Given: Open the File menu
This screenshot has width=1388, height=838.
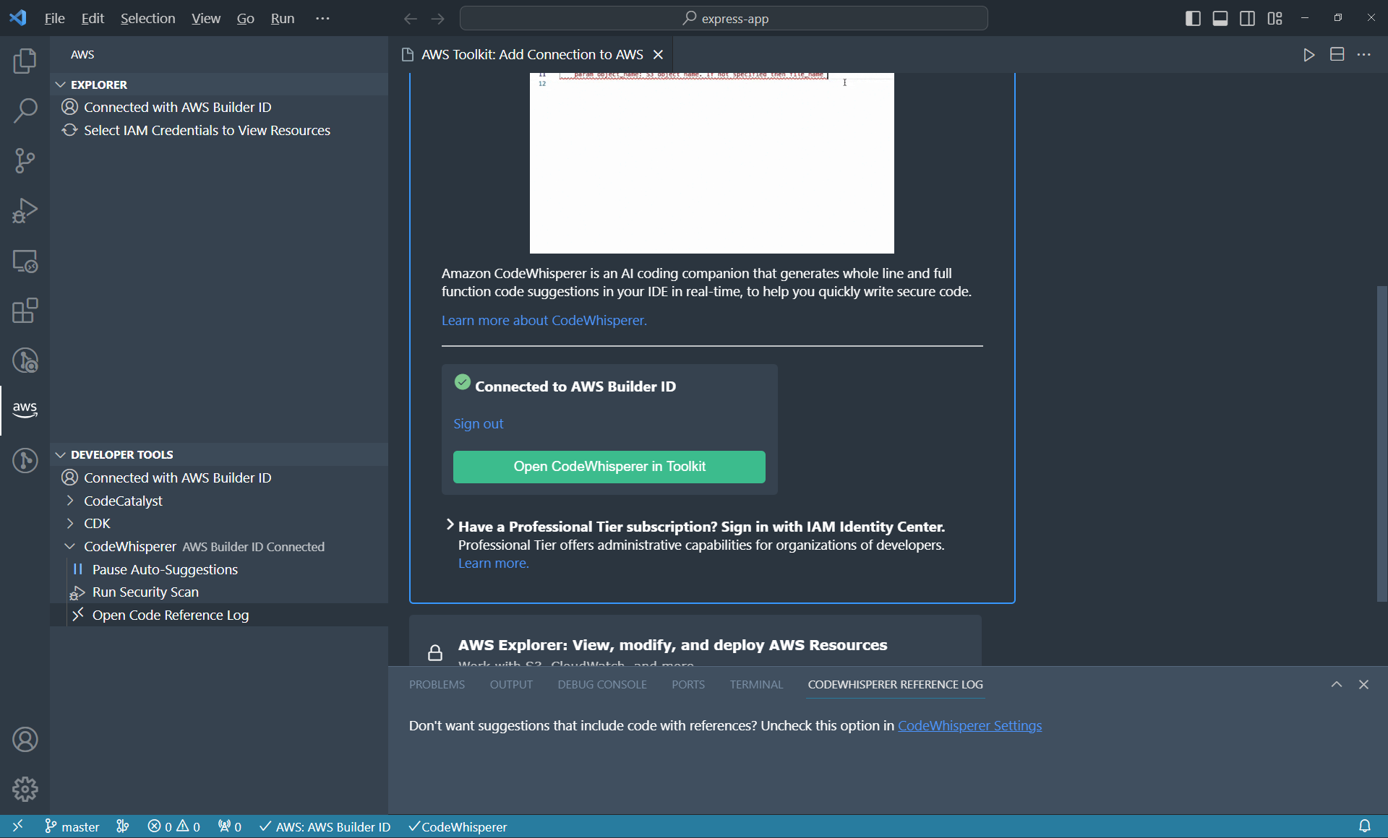Looking at the screenshot, I should coord(54,19).
